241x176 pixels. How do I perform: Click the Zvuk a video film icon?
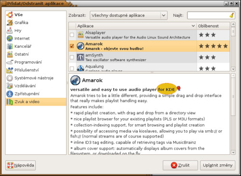pos(10,102)
